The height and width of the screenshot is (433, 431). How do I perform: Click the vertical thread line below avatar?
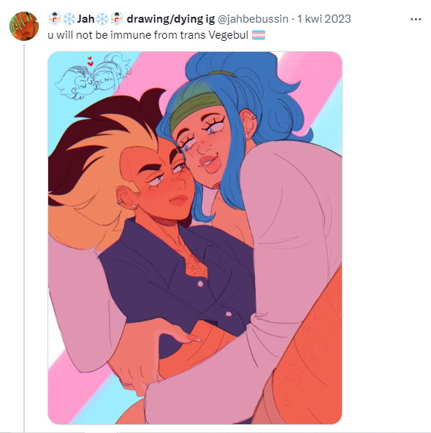24,237
